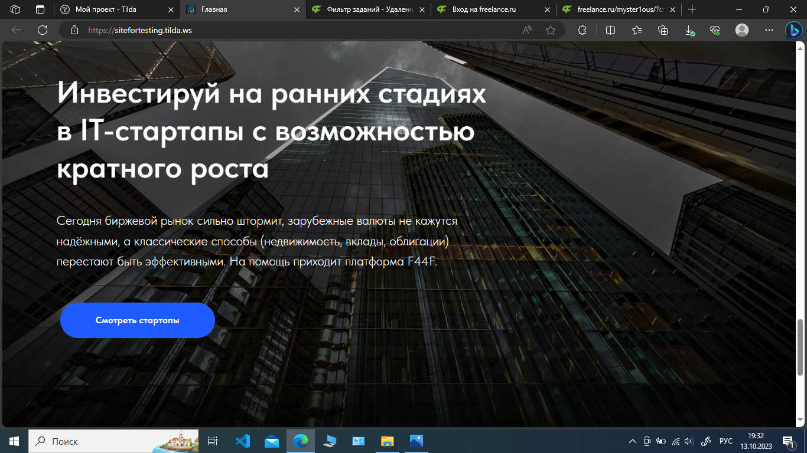
Task: View site info via the lock icon
Action: coord(74,30)
